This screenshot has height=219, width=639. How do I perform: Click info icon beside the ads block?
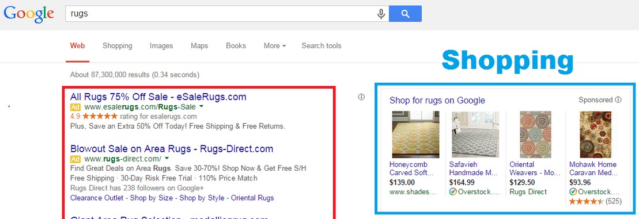click(x=361, y=97)
